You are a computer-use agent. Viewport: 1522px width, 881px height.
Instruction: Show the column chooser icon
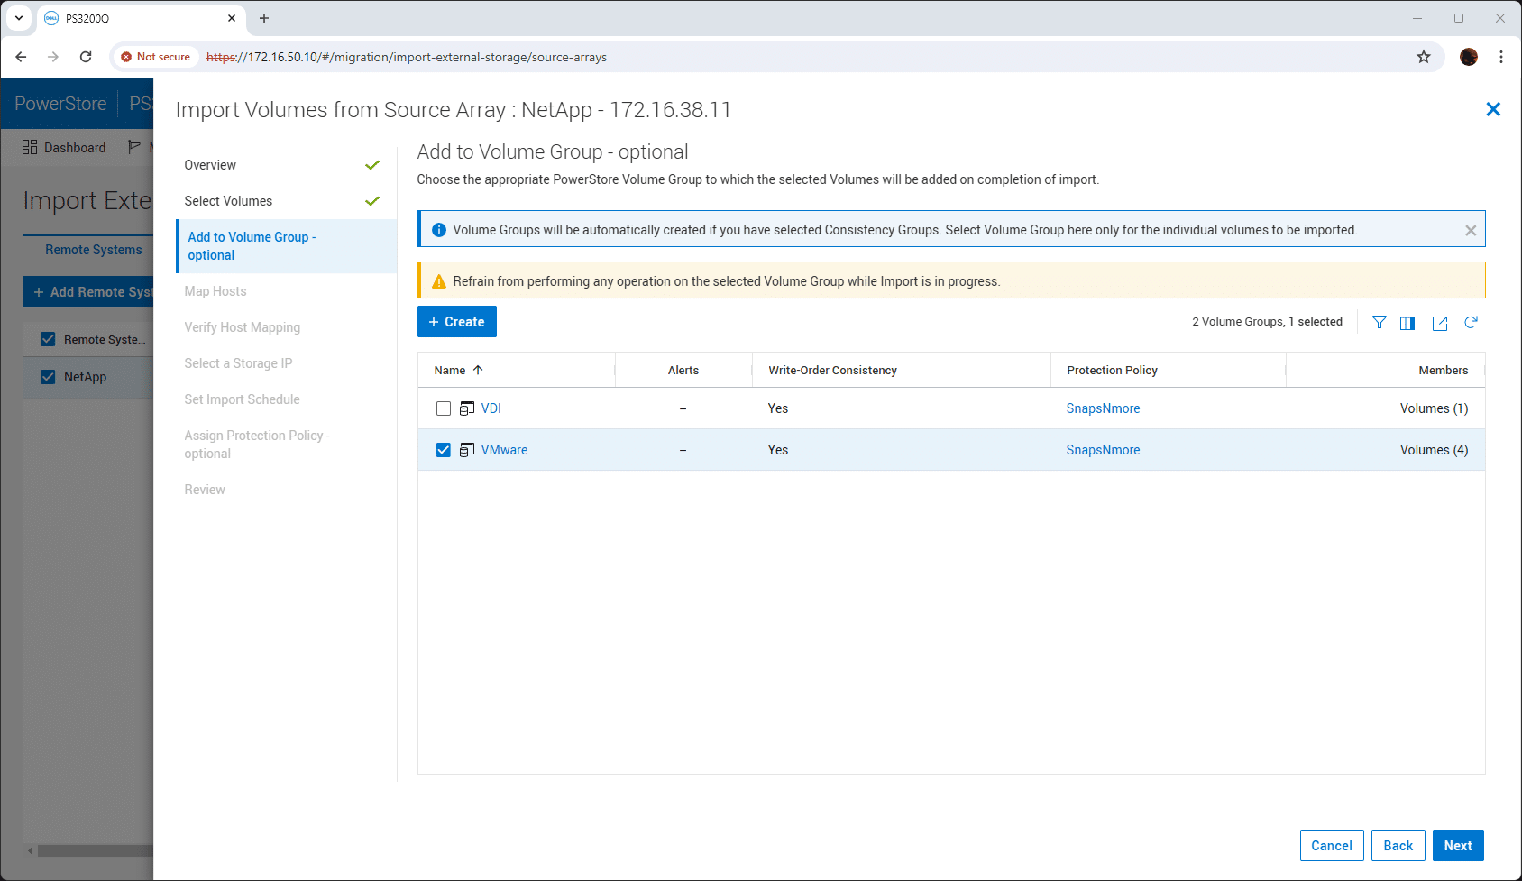(x=1407, y=323)
